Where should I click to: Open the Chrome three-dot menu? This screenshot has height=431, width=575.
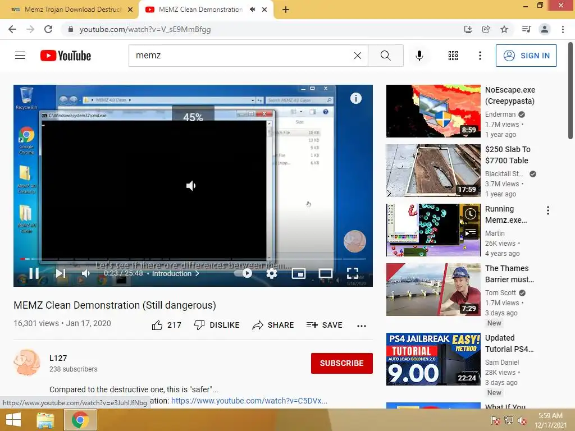pyautogui.click(x=563, y=29)
